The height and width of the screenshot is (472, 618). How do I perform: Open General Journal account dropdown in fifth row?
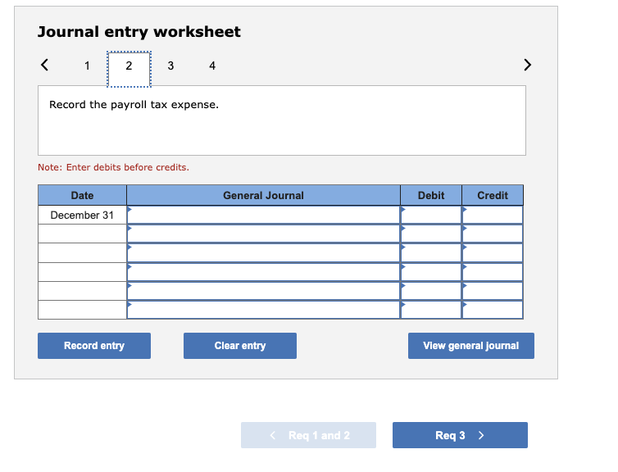263,291
